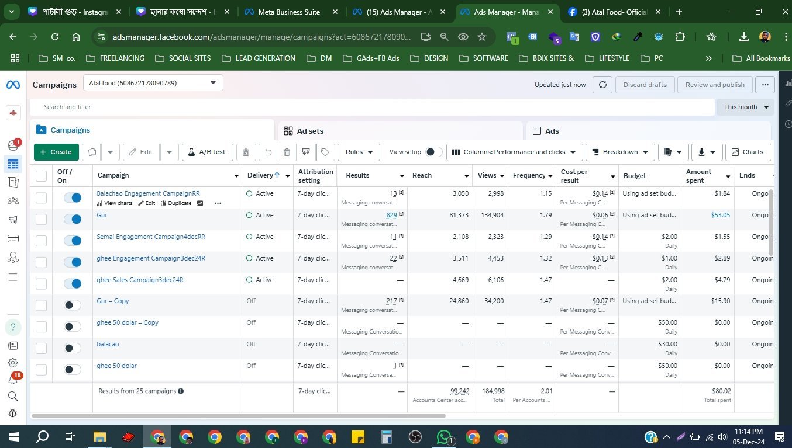Open Billing card icon in sidebar
Image resolution: width=792 pixels, height=448 pixels.
tap(13, 238)
